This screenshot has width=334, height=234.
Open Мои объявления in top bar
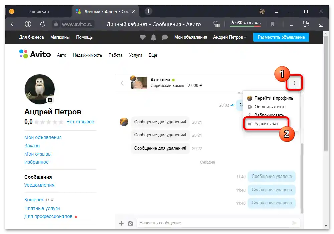(191, 37)
